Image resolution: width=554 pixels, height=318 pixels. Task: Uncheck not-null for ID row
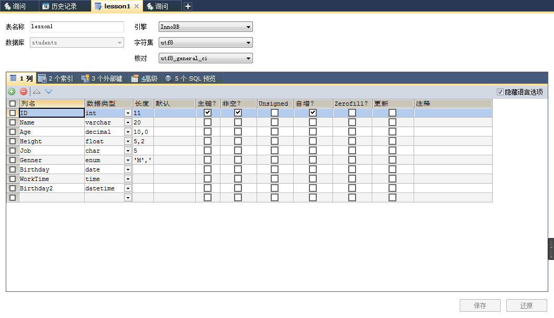(x=238, y=112)
